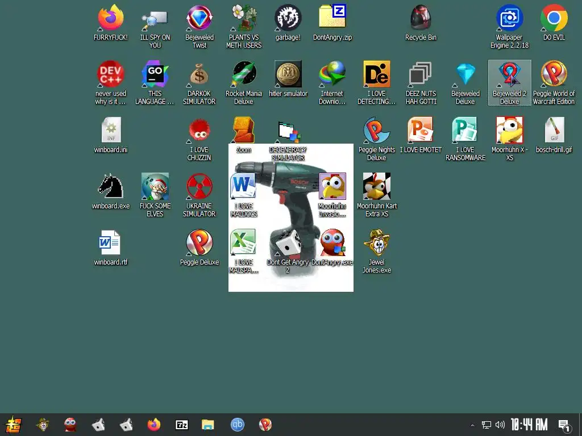Viewport: 582px width, 436px height.
Task: Open network status in system tray
Action: tap(487, 425)
